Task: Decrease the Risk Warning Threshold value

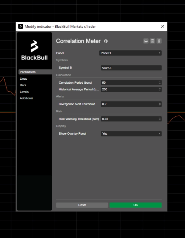Action: [160, 120]
